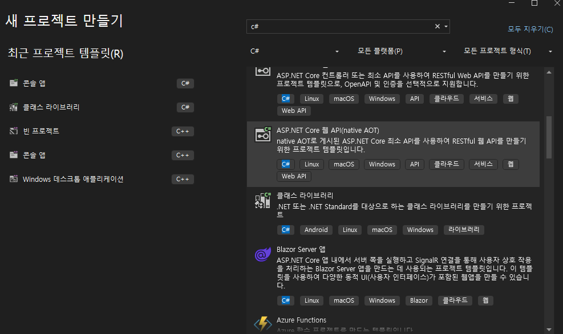
Task: Open the all platforms (모든 플랫폼) dropdown
Action: pos(402,51)
